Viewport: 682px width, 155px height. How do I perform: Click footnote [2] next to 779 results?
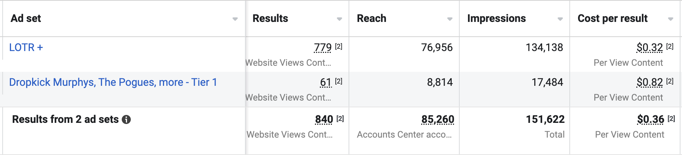click(x=339, y=46)
